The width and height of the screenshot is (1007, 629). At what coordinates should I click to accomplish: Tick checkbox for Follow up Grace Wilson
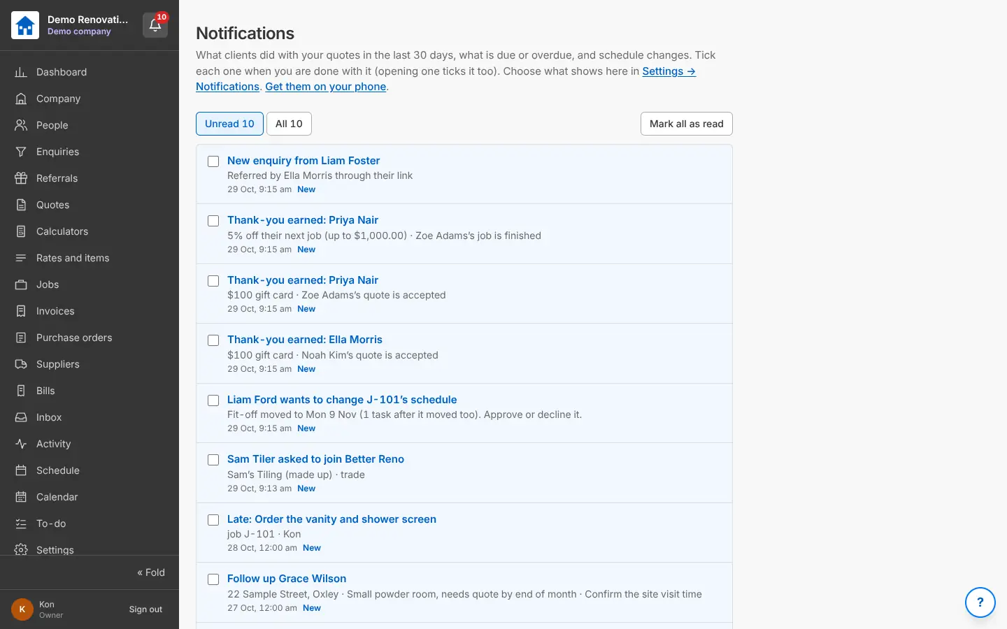(x=213, y=579)
